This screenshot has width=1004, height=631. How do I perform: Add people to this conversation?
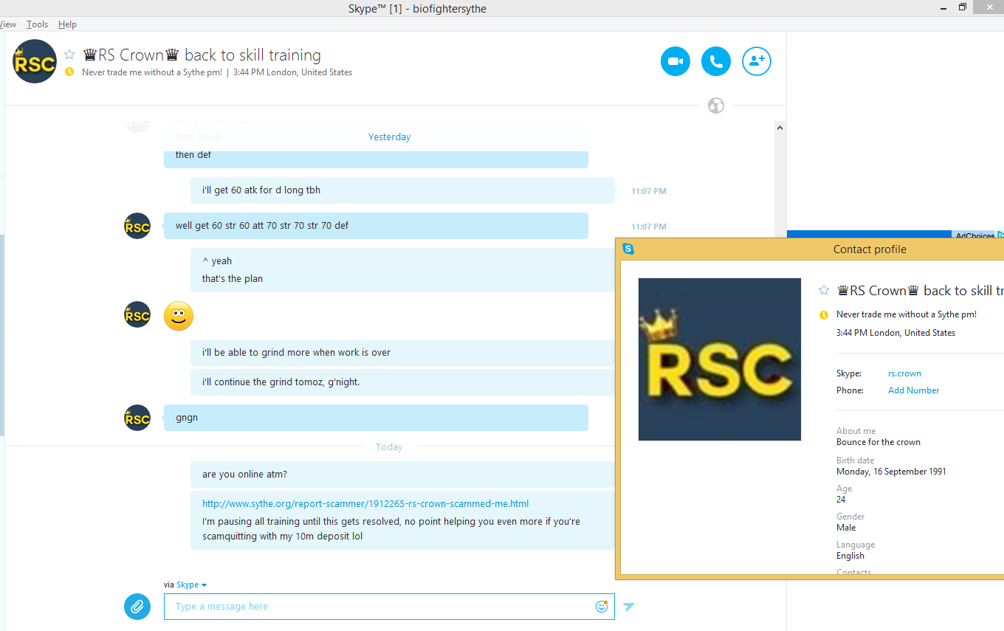pyautogui.click(x=756, y=61)
